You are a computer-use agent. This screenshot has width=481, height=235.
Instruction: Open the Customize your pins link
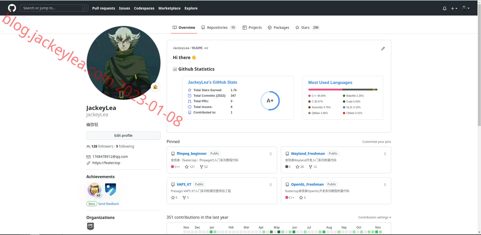coord(376,142)
